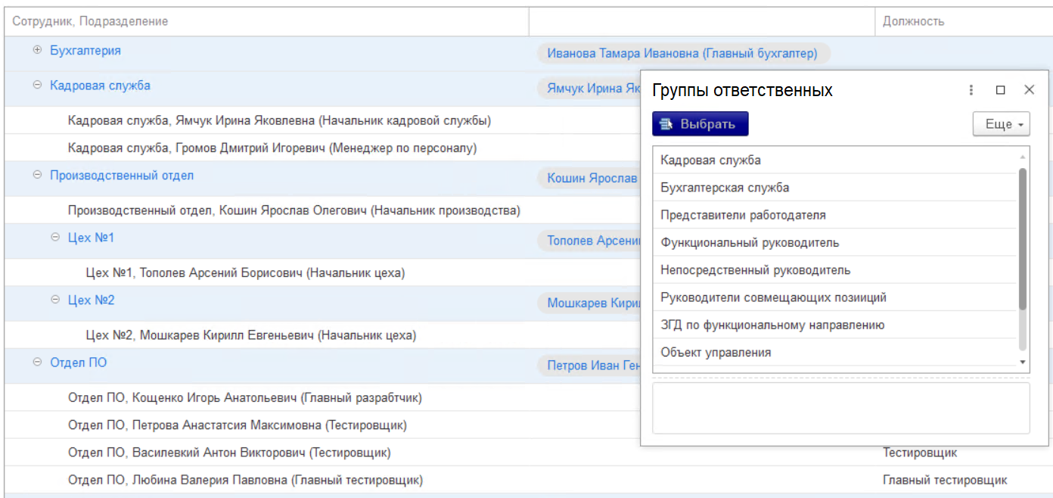This screenshot has height=498, width=1053.
Task: Open the Кадровая служба department link
Action: (100, 86)
